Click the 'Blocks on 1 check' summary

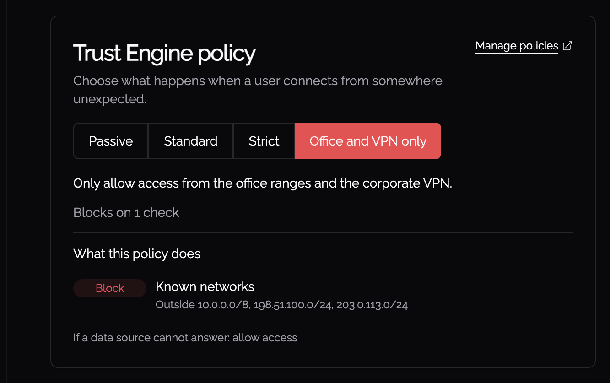pyautogui.click(x=126, y=212)
